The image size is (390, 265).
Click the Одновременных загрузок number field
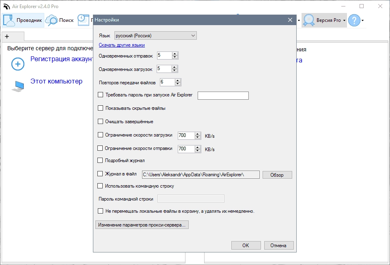[164, 69]
